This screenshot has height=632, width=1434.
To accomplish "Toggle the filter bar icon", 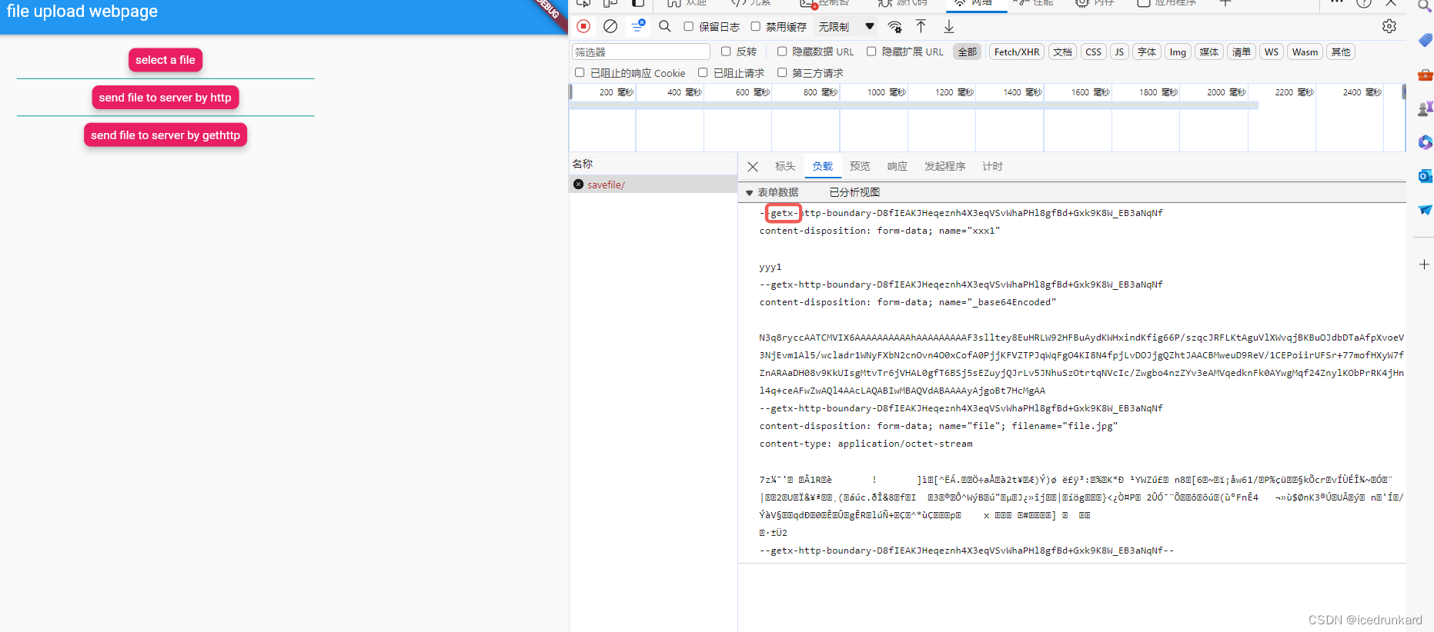I will click(638, 26).
